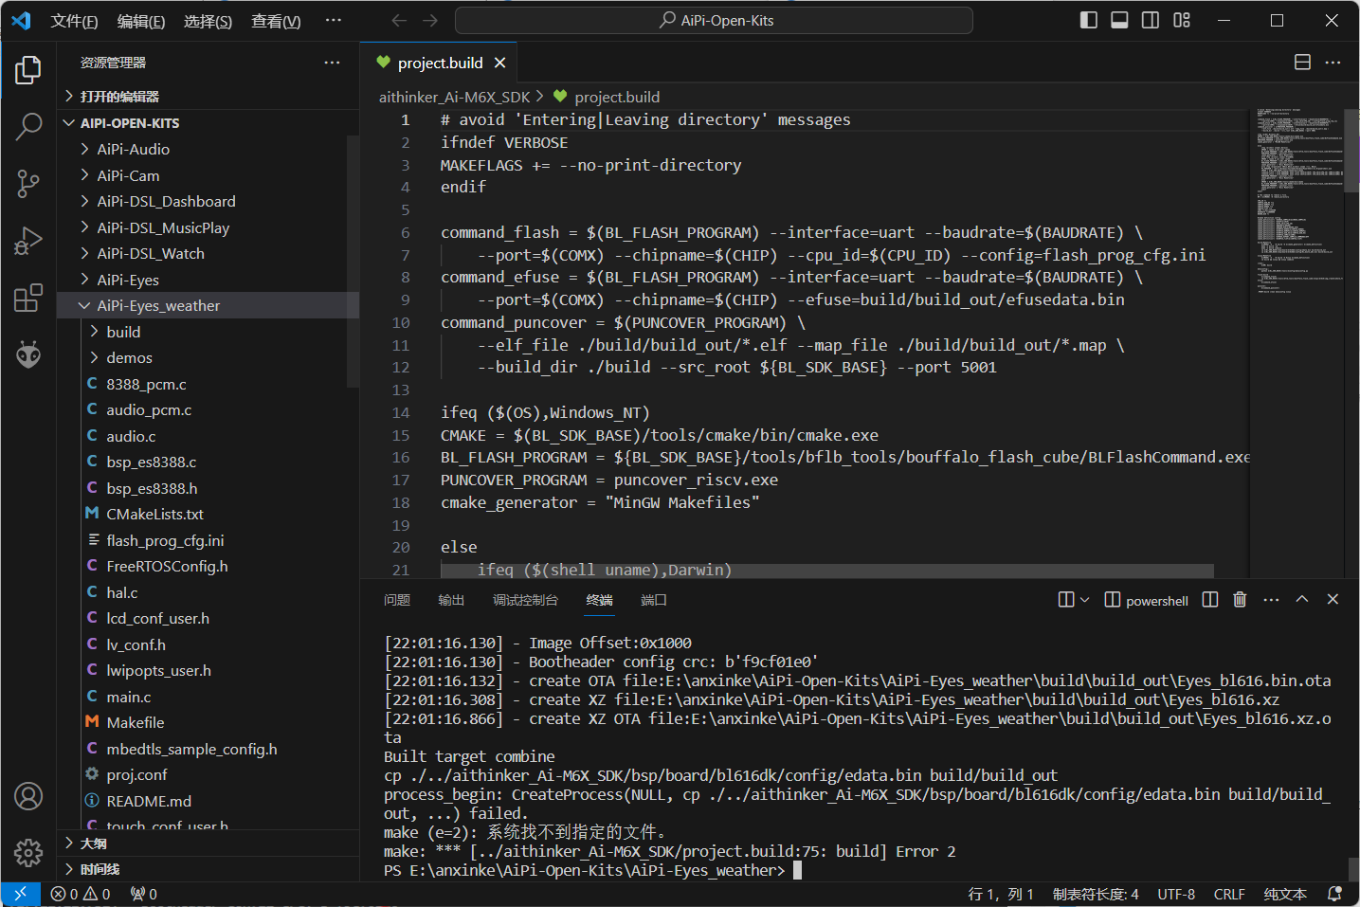Open the 文件(F) menu
This screenshot has height=907, width=1360.
point(74,21)
